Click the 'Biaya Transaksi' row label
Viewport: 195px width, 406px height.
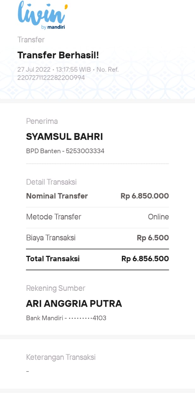(51, 238)
